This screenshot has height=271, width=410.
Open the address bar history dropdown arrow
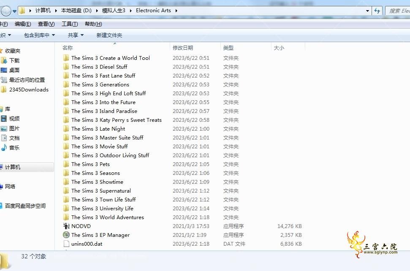(x=367, y=11)
